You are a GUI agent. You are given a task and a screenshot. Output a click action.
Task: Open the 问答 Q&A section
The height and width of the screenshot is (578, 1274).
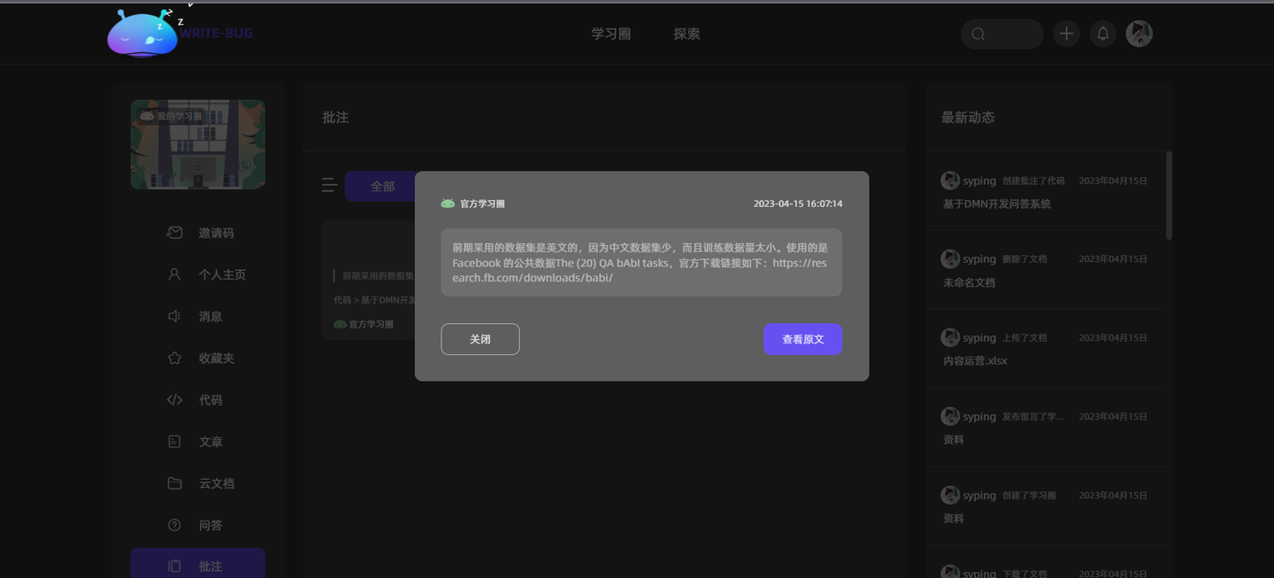click(211, 524)
